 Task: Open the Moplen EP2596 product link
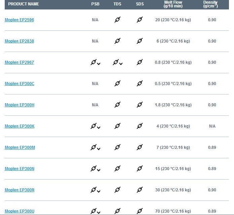[x=19, y=20]
